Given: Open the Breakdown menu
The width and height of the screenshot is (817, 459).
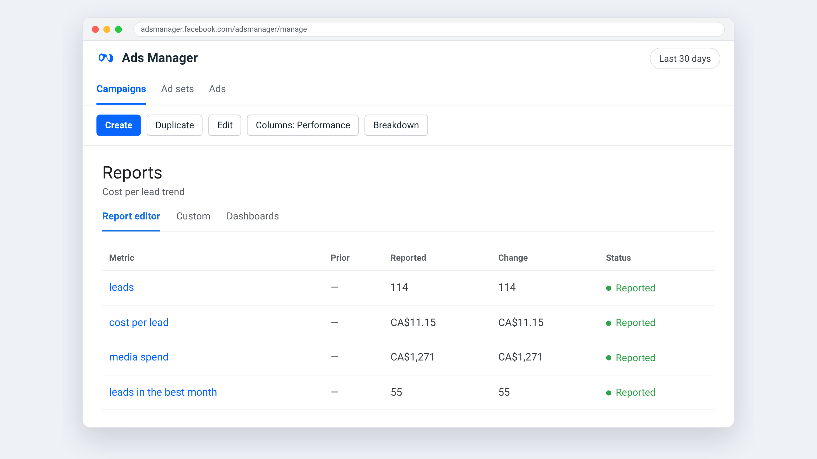Looking at the screenshot, I should [x=396, y=125].
